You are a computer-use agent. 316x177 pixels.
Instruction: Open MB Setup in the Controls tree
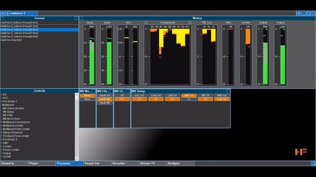[x=8, y=112]
